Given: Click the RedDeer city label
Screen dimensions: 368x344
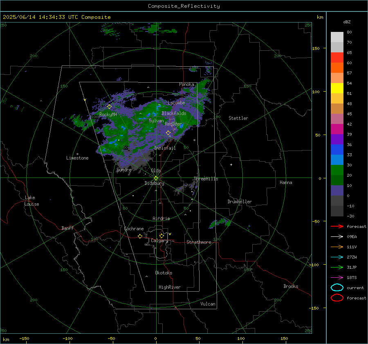Looking at the screenshot, I should pyautogui.click(x=173, y=124).
